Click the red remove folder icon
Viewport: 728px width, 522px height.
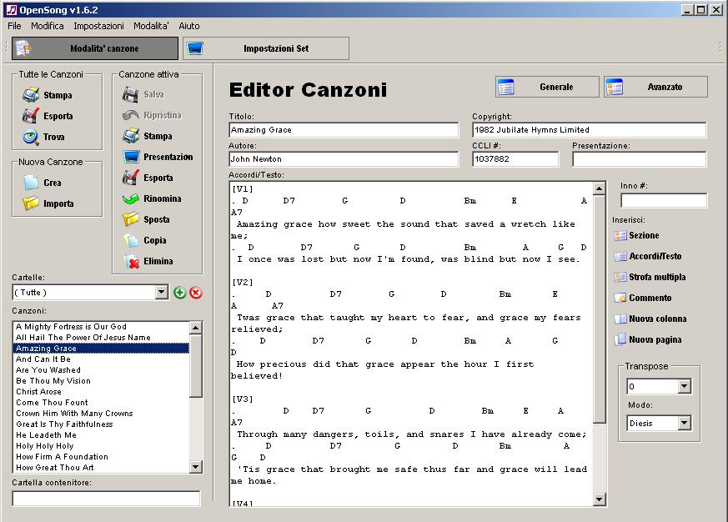196,293
